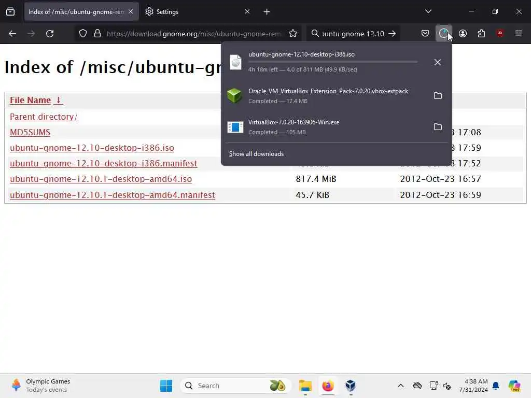Image resolution: width=531 pixels, height=398 pixels.
Task: Open VirtualBox from the taskbar
Action: 351,386
